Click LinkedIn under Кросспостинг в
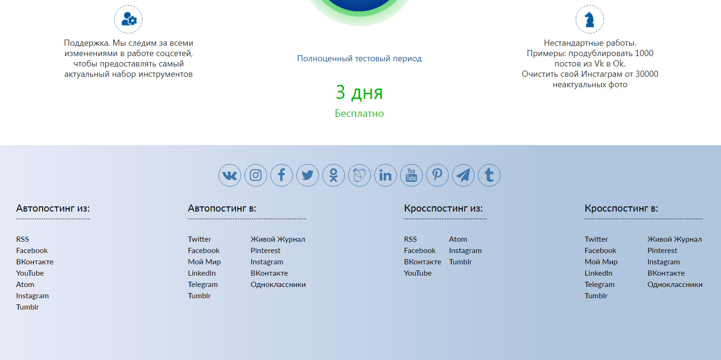Image resolution: width=721 pixels, height=360 pixels. (599, 273)
